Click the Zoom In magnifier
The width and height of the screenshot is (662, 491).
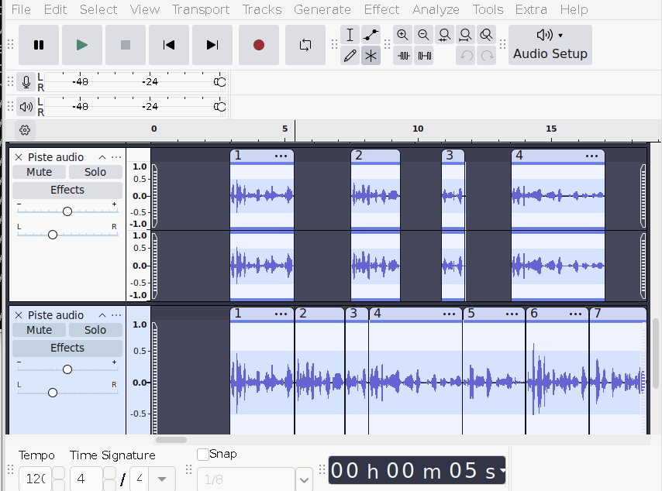pos(402,35)
